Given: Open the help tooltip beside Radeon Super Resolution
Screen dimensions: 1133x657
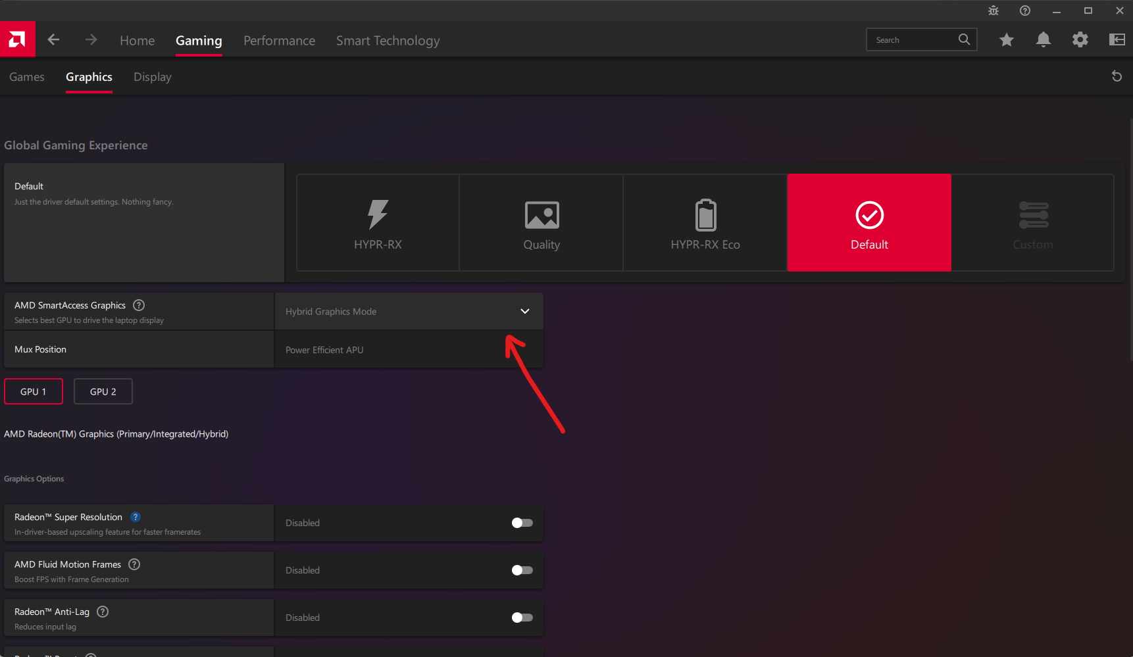Looking at the screenshot, I should pos(136,517).
